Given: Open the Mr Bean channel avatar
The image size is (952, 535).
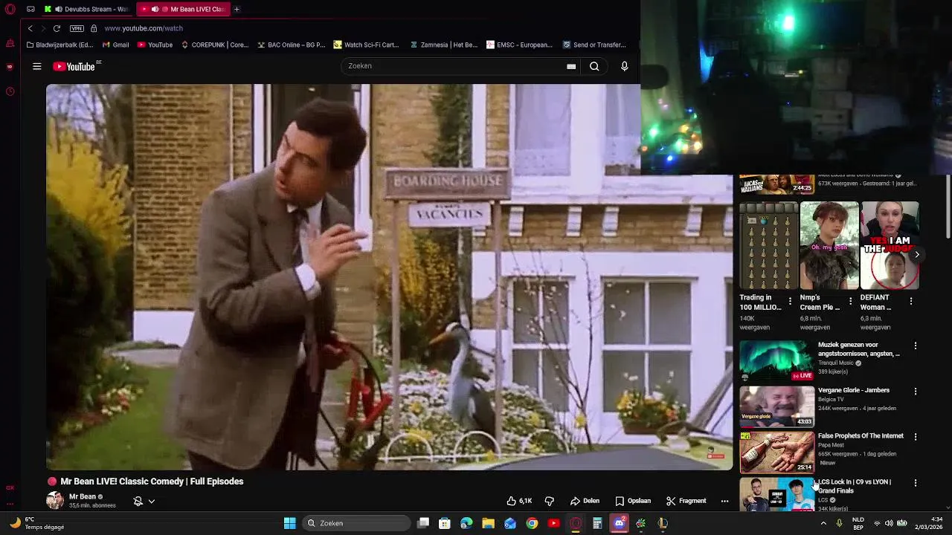Looking at the screenshot, I should click(x=55, y=500).
